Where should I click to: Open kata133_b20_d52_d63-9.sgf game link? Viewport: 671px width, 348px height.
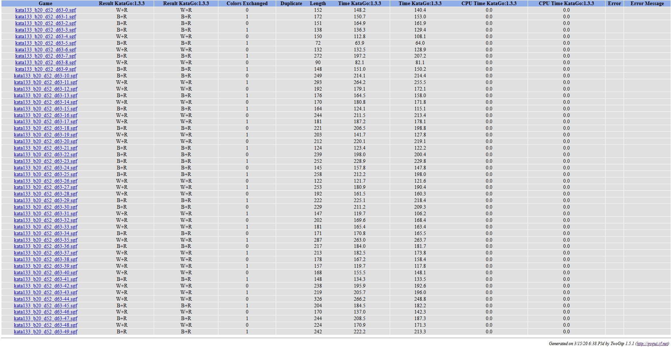pos(46,69)
